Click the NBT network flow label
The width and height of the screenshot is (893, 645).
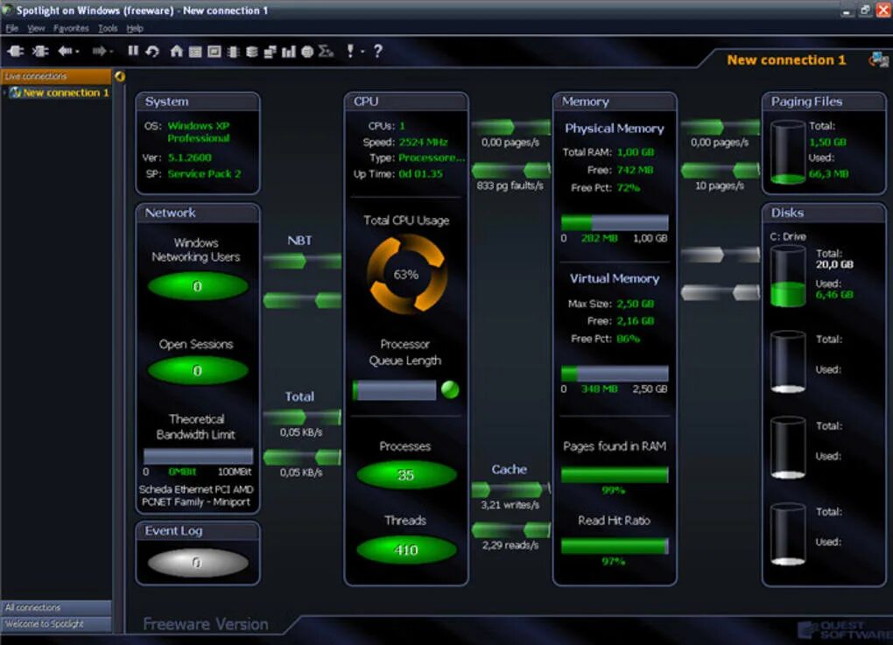(299, 241)
